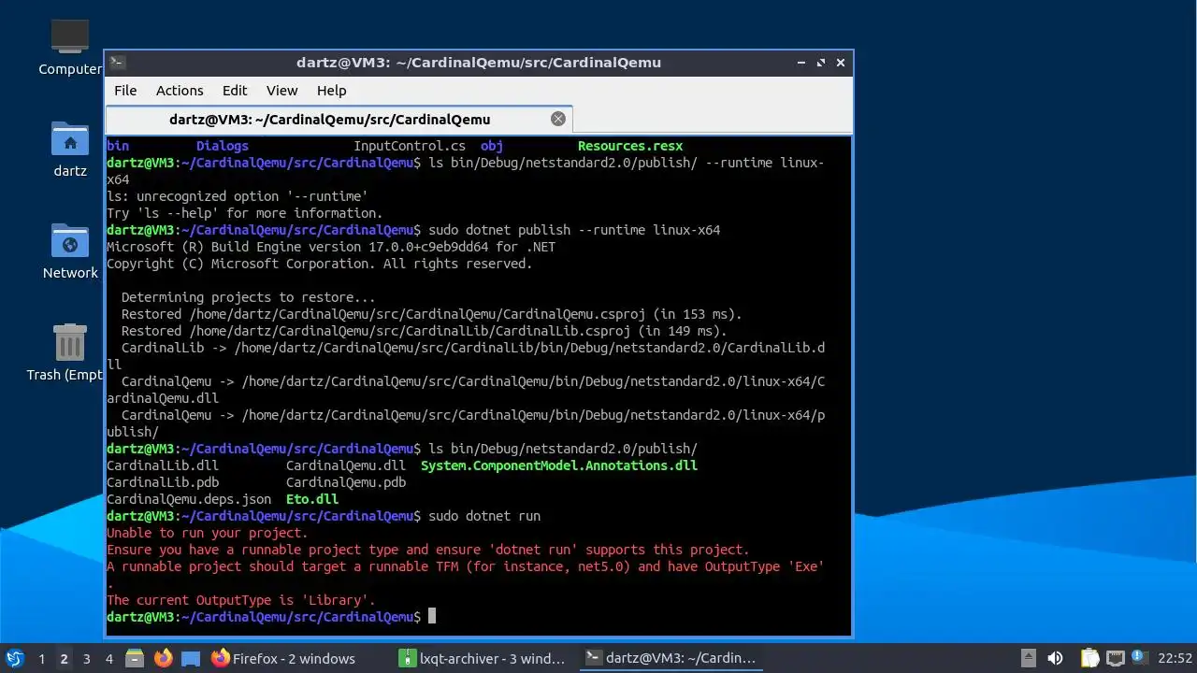Click "ls: unrecognized option '--runtime'" line
Screen dimensions: 1197x673
pos(238,196)
